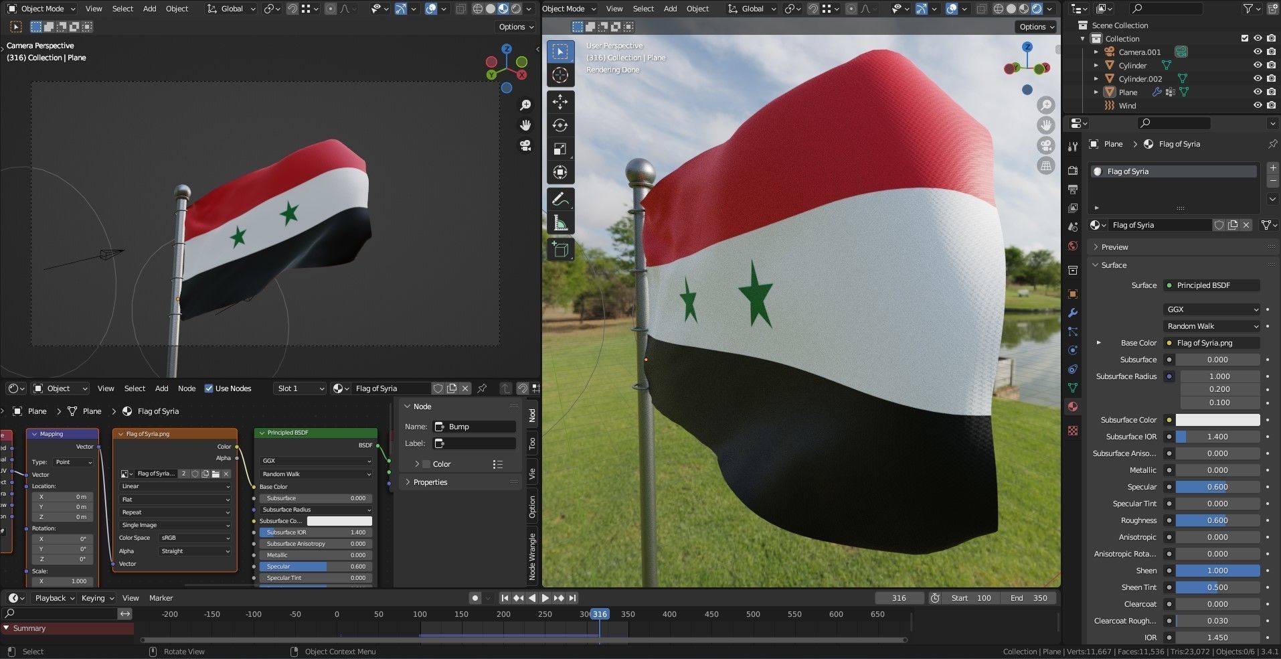The width and height of the screenshot is (1281, 659).
Task: Select the Transform tool
Action: [x=560, y=172]
